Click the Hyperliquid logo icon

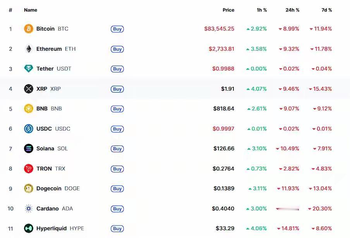point(29,228)
